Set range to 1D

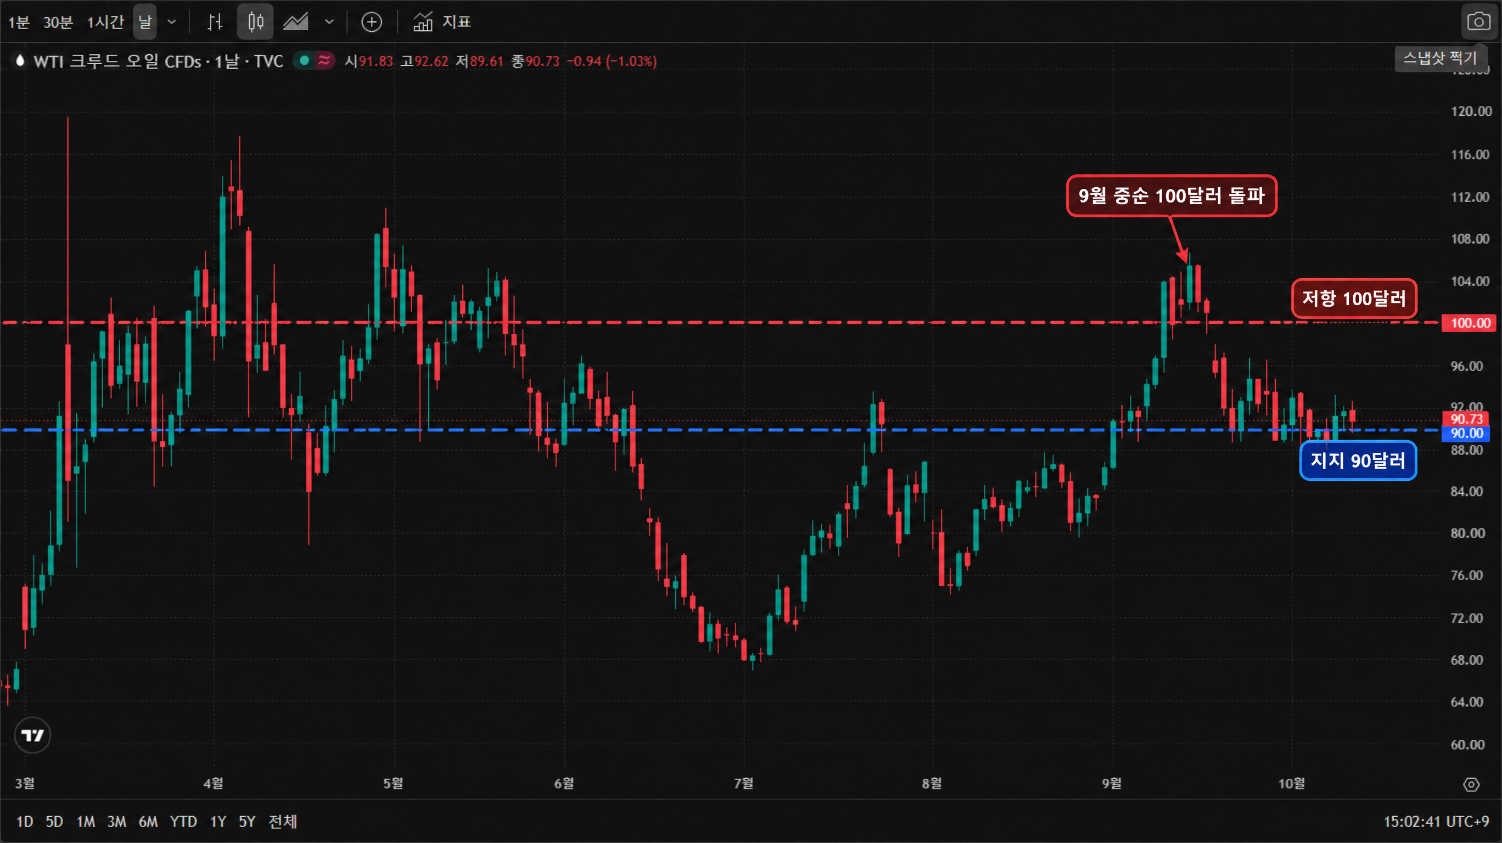point(25,822)
